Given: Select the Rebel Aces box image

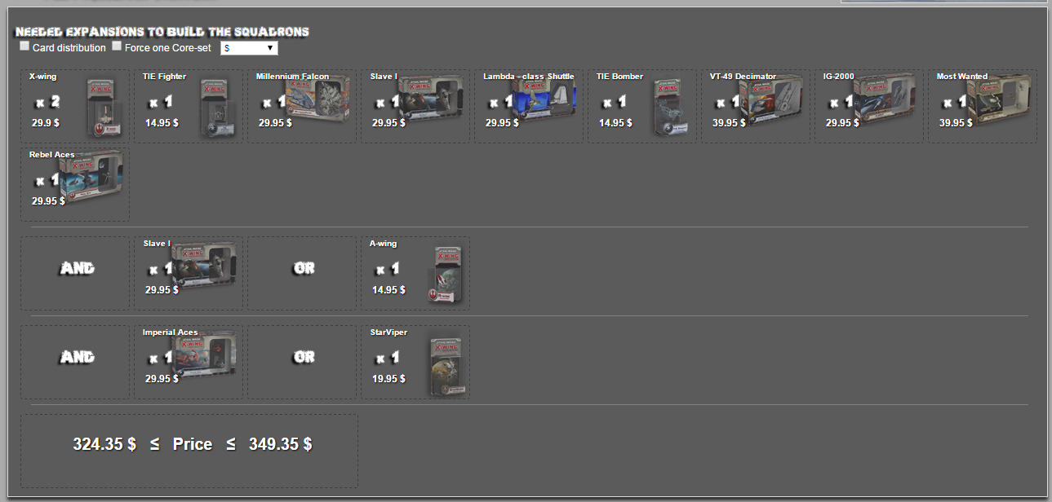Looking at the screenshot, I should click(x=91, y=178).
